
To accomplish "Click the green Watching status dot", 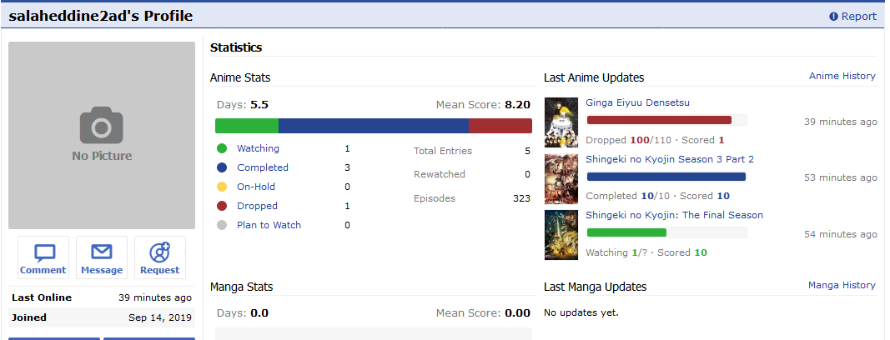I will (221, 148).
